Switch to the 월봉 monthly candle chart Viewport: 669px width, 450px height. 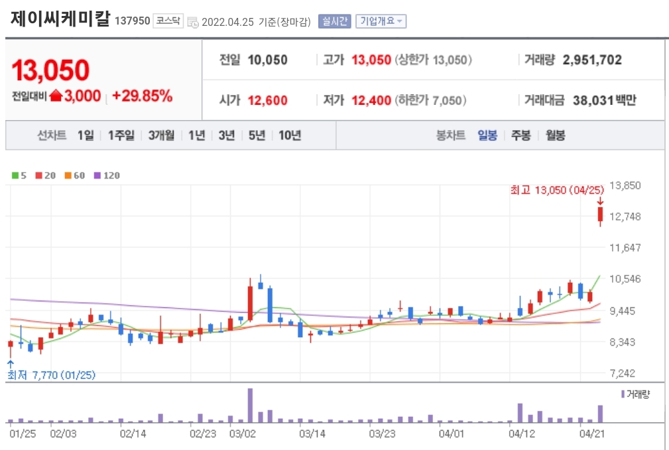coord(555,135)
